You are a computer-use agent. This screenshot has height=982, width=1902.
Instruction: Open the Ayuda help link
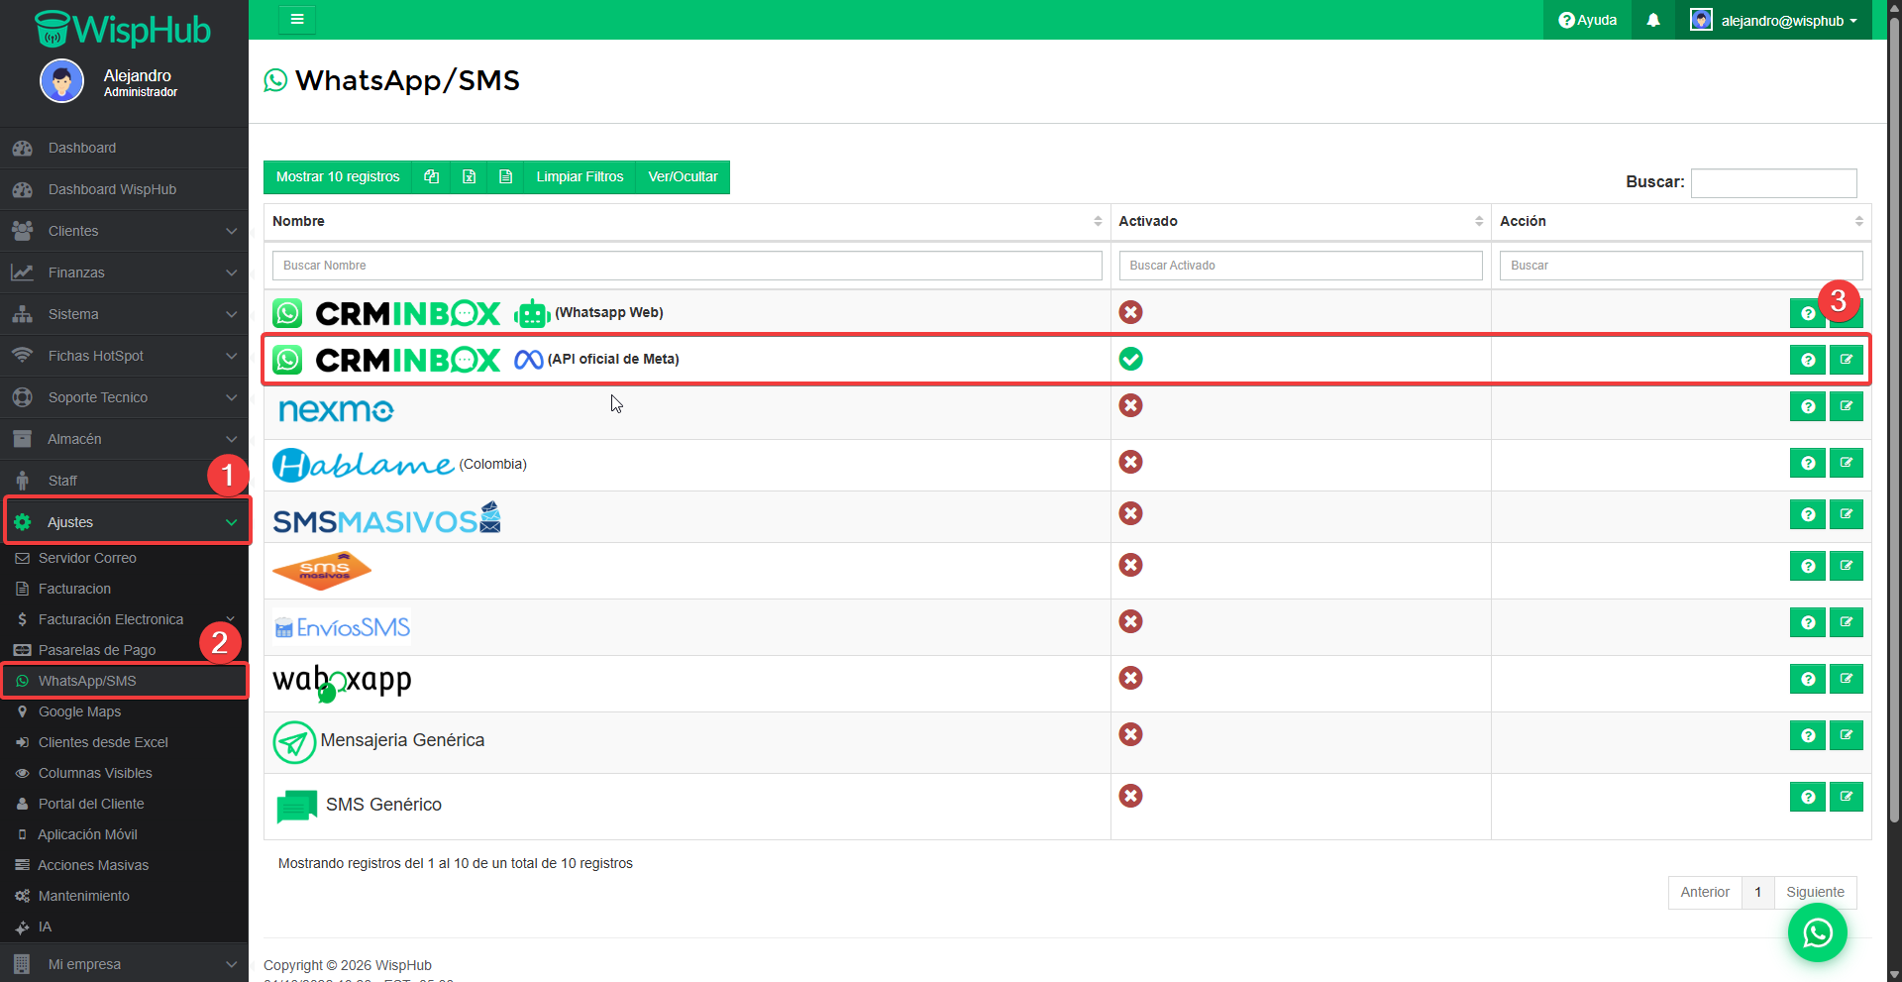(1587, 20)
